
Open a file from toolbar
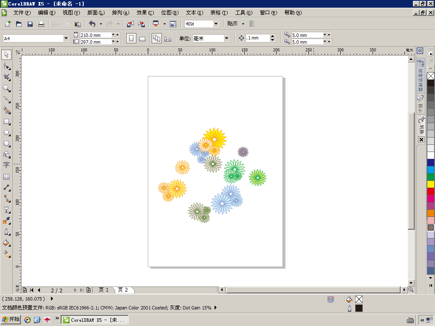(19, 24)
